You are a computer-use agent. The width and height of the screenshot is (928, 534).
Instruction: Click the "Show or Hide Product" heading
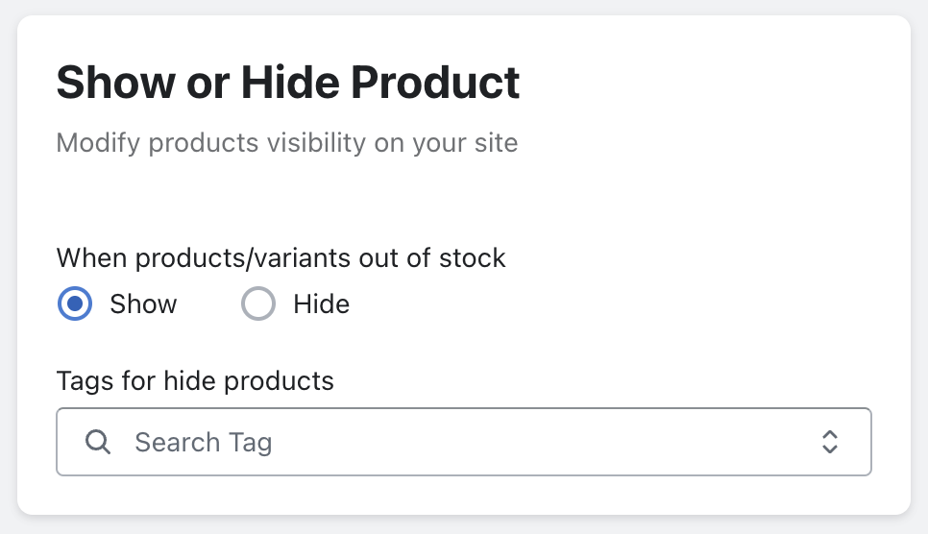point(288,84)
